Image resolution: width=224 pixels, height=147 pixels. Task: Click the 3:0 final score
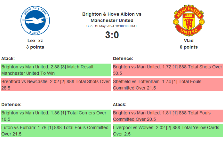pyautogui.click(x=112, y=35)
